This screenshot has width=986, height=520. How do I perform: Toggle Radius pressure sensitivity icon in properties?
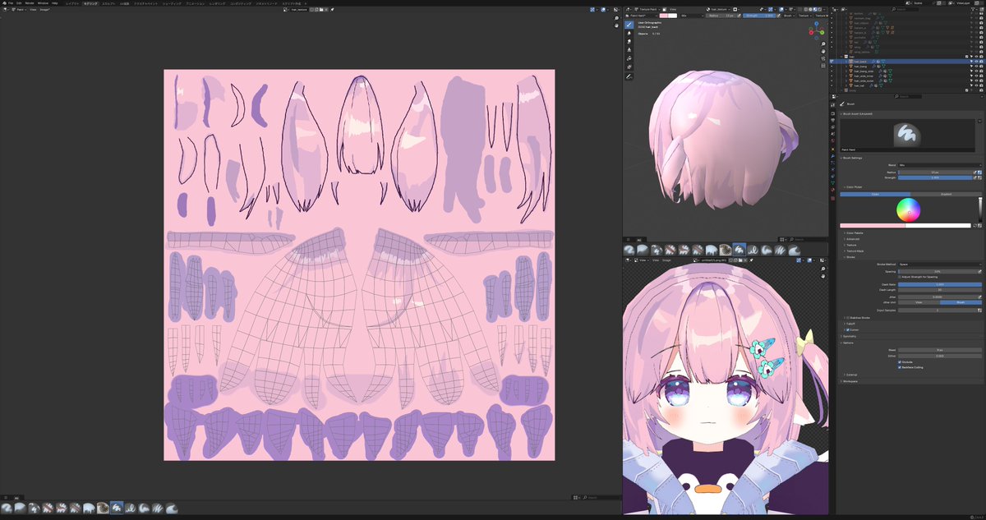pos(975,173)
